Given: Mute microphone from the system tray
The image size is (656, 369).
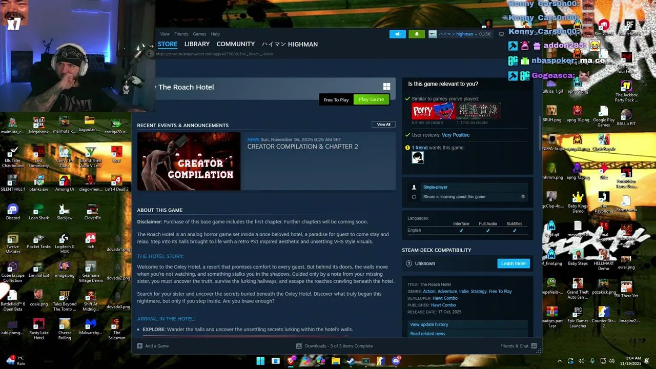Looking at the screenshot, I should click(x=592, y=361).
